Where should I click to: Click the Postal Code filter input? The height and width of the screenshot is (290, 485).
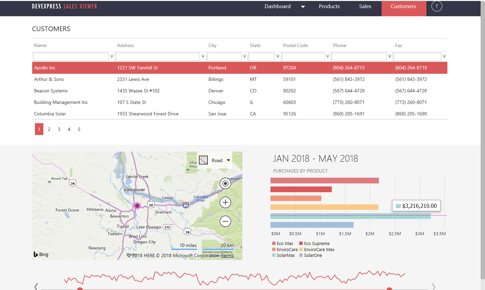303,57
